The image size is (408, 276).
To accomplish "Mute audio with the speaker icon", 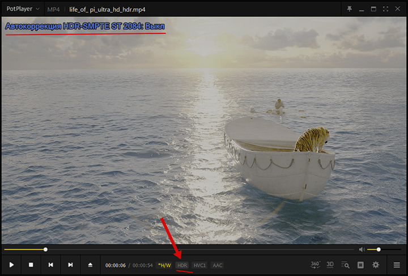I will click(361, 249).
